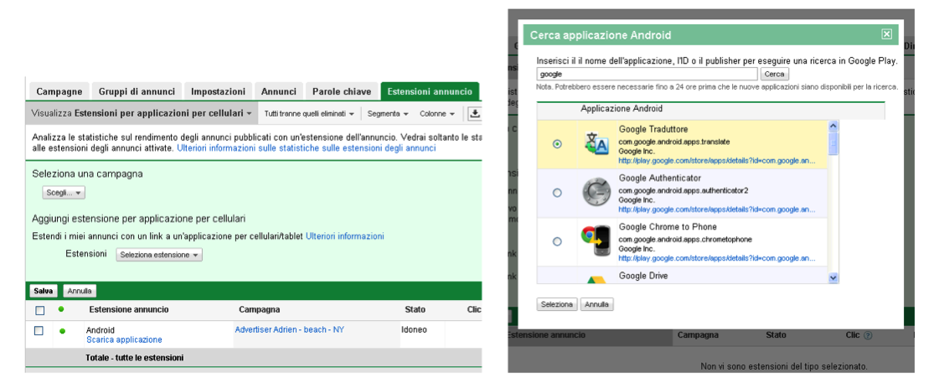Select the Estensioni annuncio tab
The image size is (939, 383).
(x=430, y=91)
